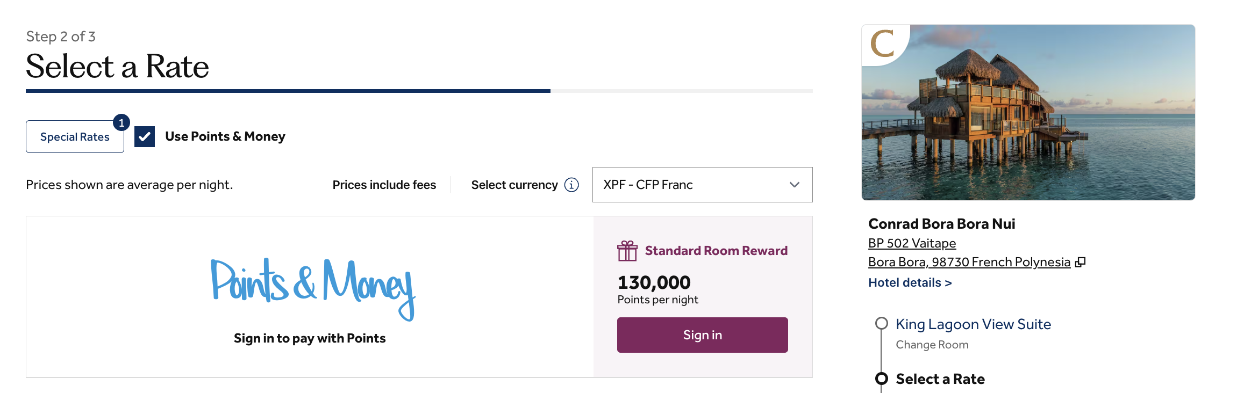Open the Special Rates options
Image resolution: width=1244 pixels, height=393 pixels.
pyautogui.click(x=75, y=137)
